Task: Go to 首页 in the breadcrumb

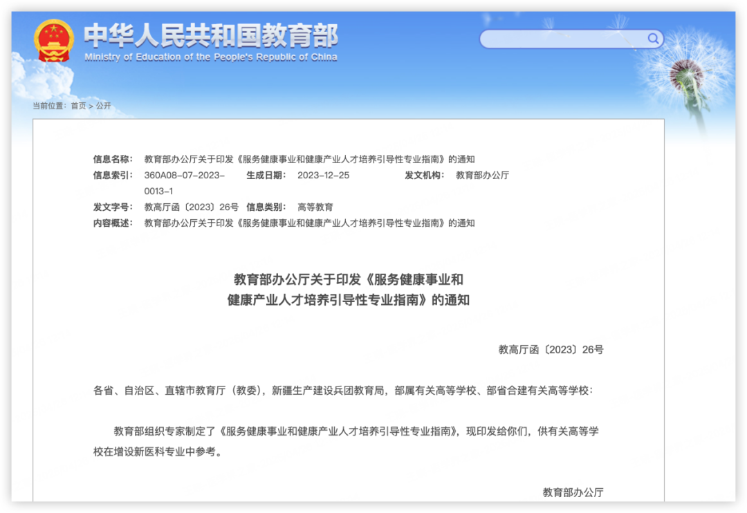Action: 79,106
